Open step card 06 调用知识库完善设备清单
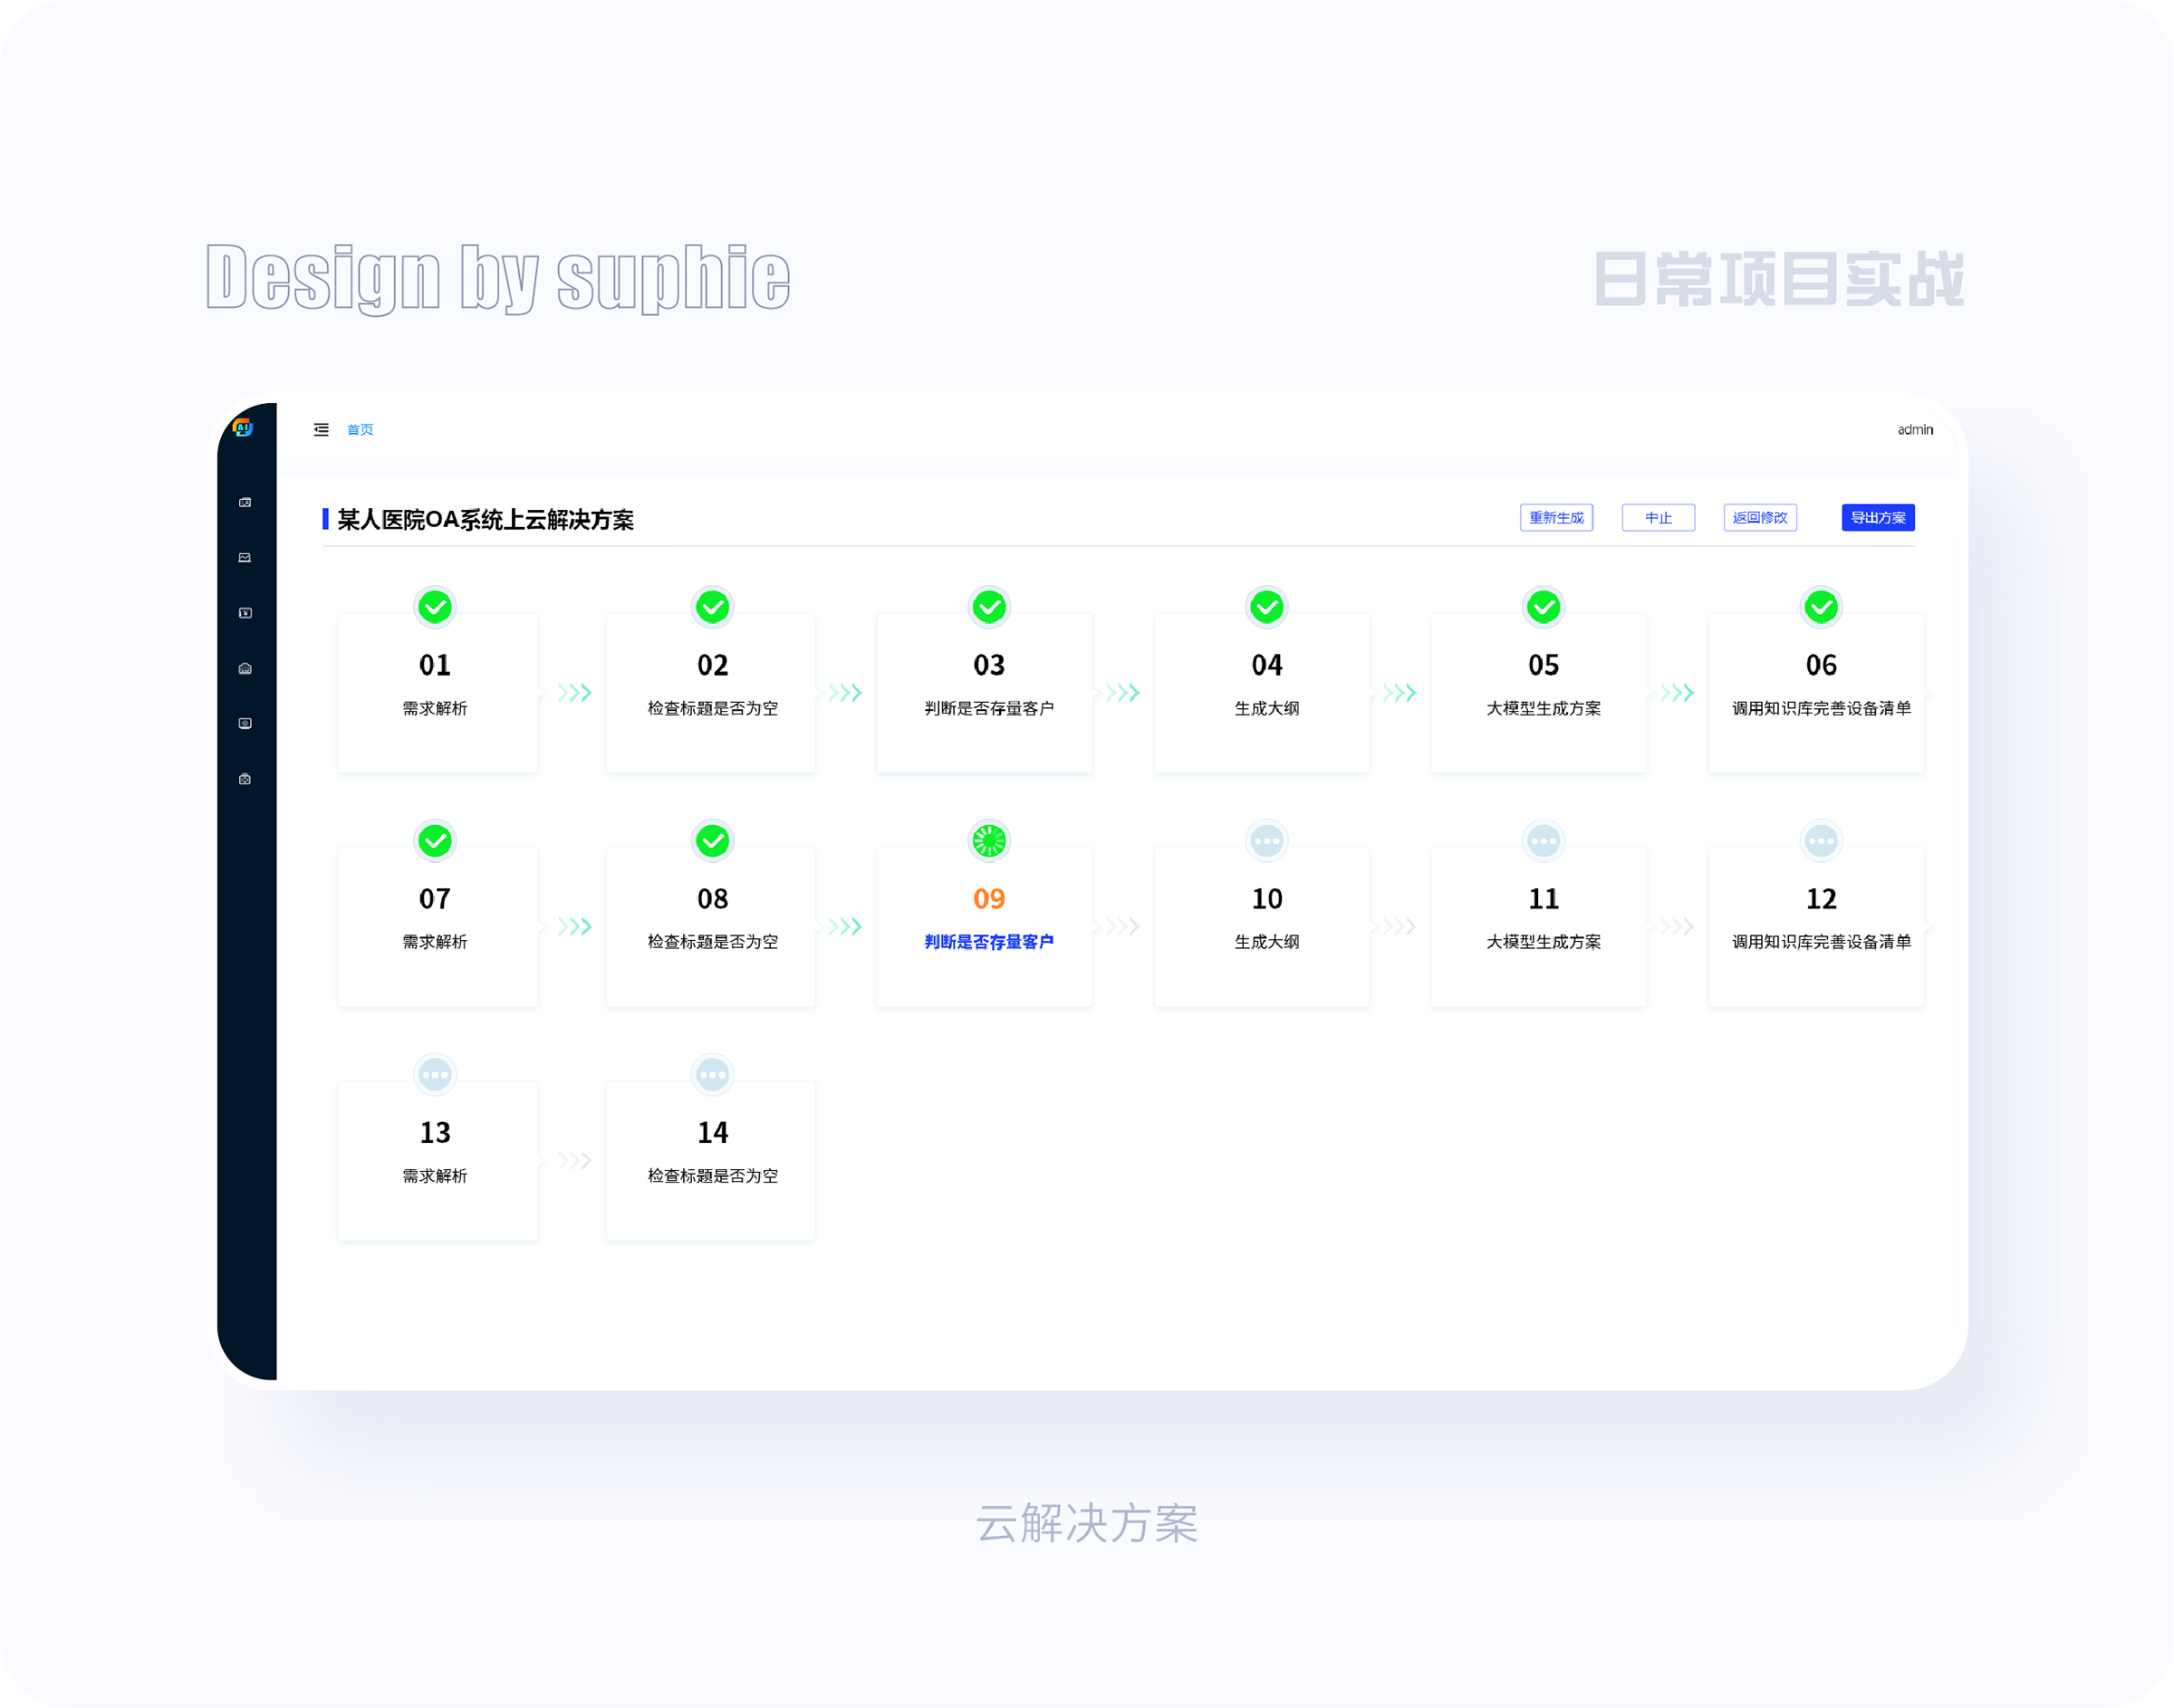2174x1708 pixels. [1817, 692]
